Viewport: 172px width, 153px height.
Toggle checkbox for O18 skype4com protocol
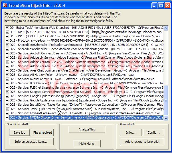click(7, 40)
